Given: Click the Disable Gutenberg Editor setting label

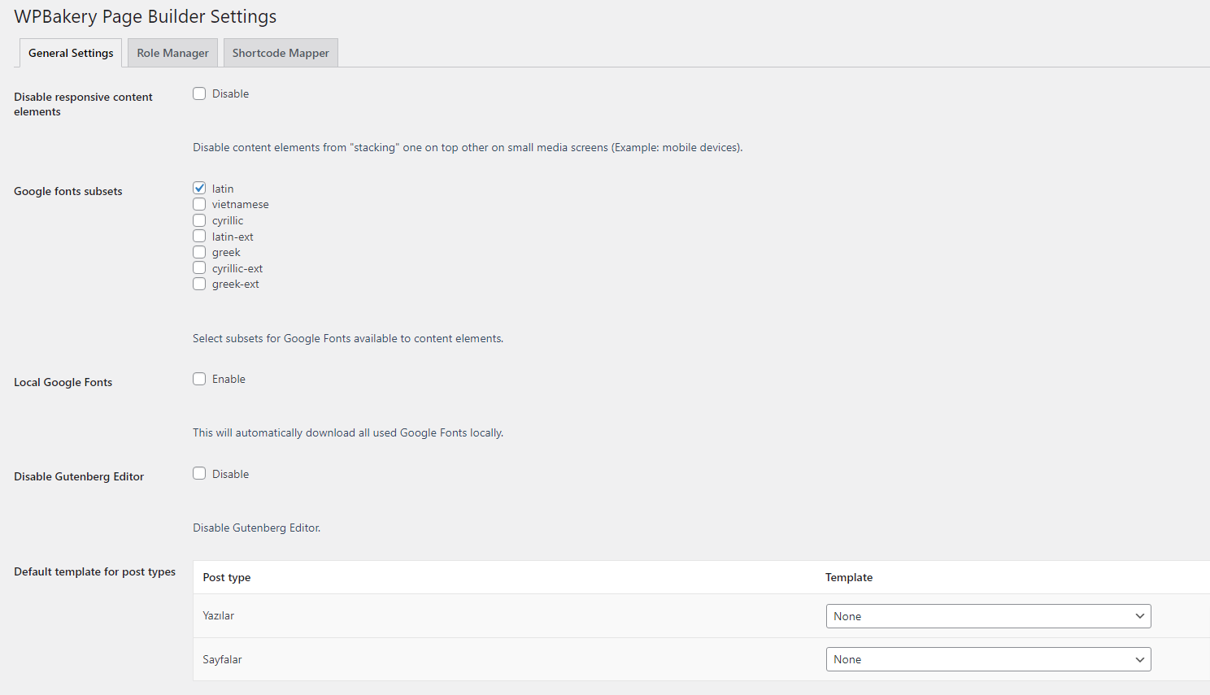Looking at the screenshot, I should [x=79, y=476].
